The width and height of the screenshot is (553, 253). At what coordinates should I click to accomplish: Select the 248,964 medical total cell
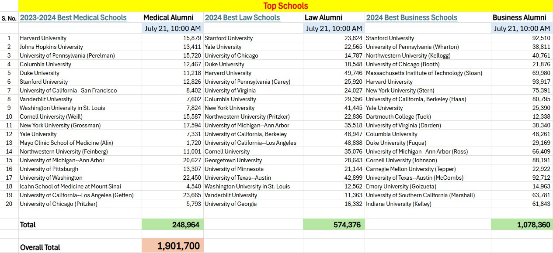pos(173,224)
